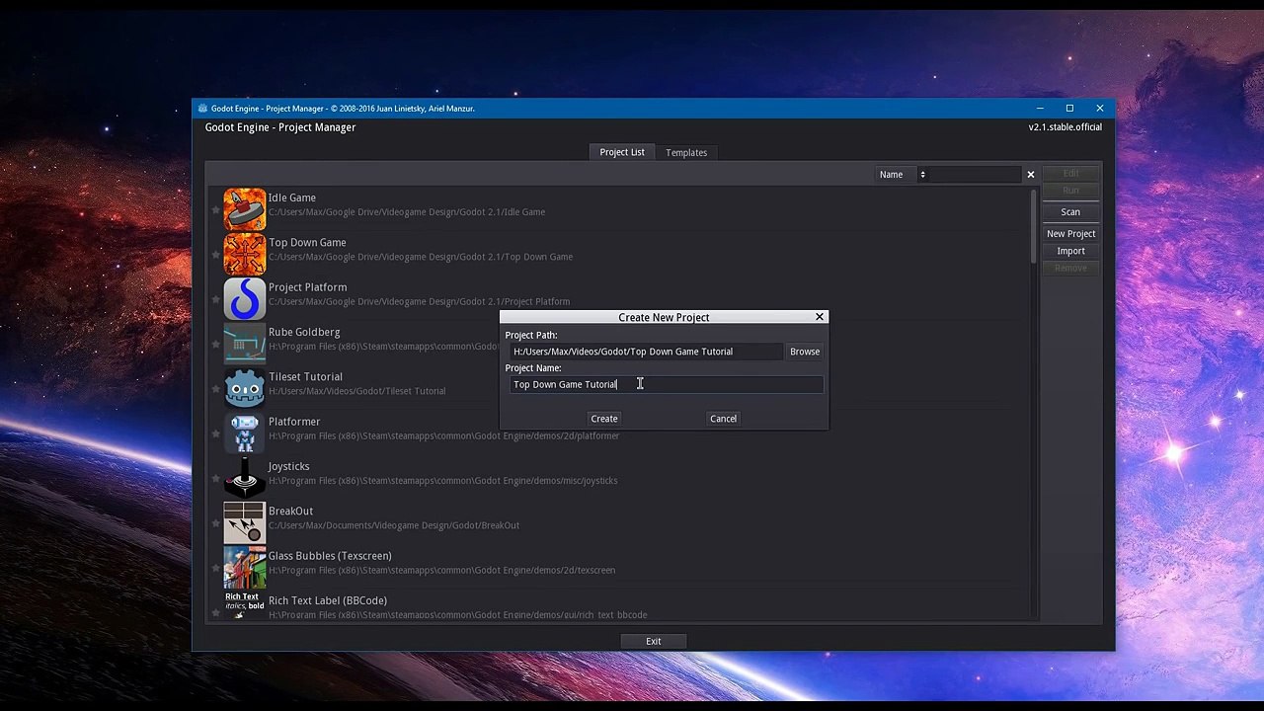Click the Import button
This screenshot has width=1264, height=711.
(1070, 251)
